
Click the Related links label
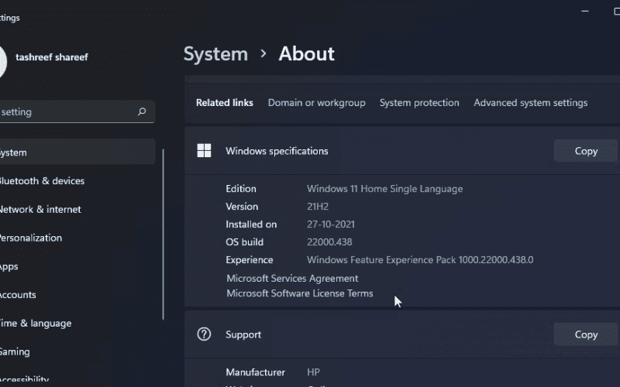(x=224, y=103)
